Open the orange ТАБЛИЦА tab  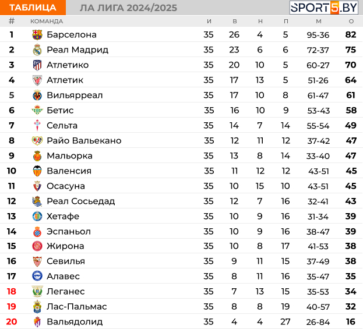click(33, 8)
